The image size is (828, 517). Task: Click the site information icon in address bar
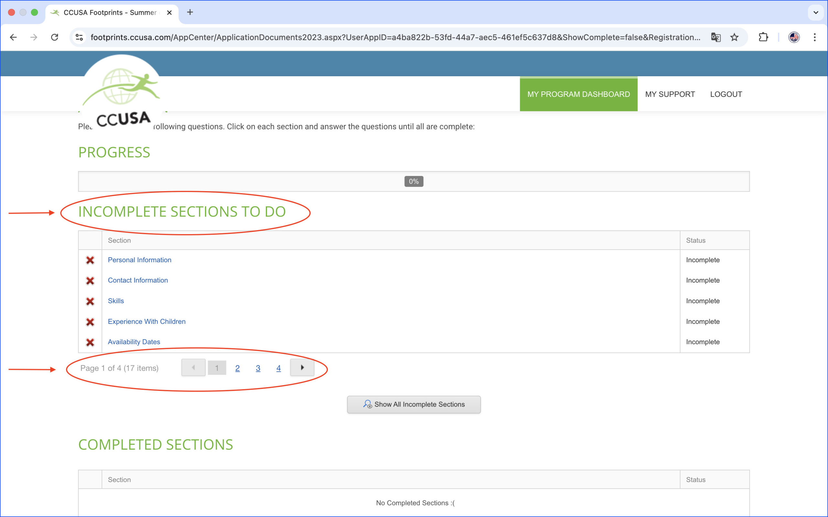(x=80, y=37)
